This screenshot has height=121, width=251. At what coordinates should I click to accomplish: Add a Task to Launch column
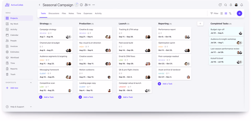(125, 97)
